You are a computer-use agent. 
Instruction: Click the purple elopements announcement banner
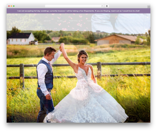click(x=78, y=11)
